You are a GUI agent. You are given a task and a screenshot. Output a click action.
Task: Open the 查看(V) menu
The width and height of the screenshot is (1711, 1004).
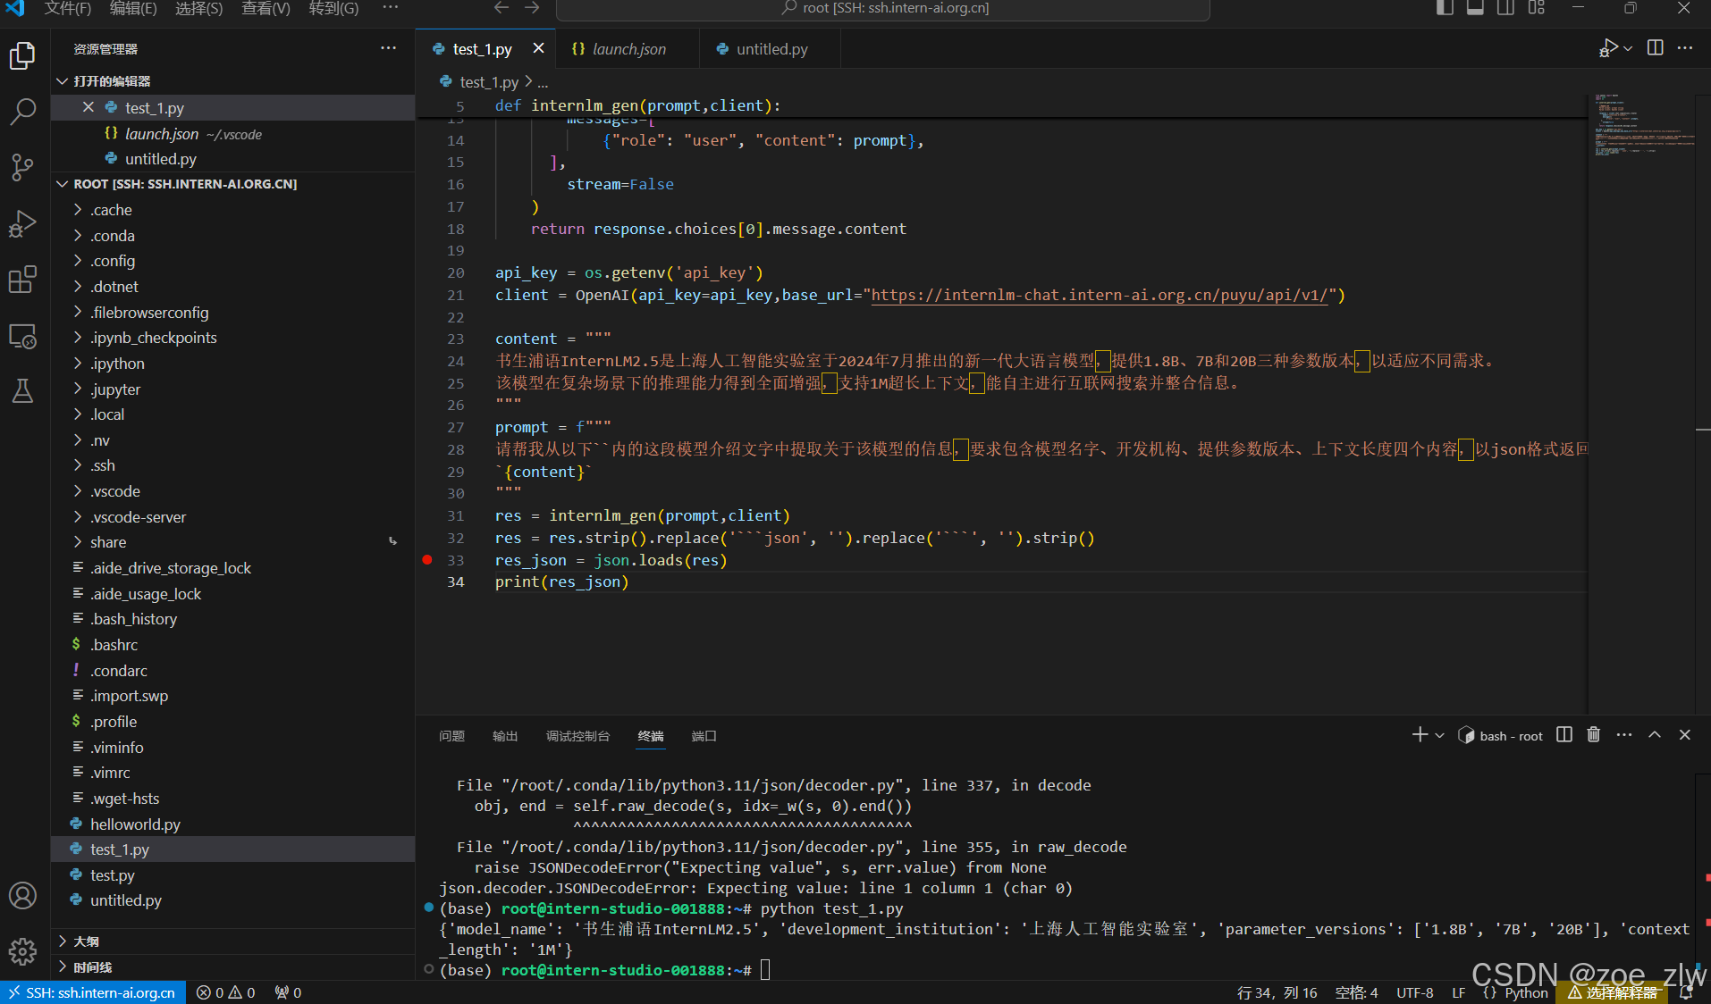click(265, 8)
